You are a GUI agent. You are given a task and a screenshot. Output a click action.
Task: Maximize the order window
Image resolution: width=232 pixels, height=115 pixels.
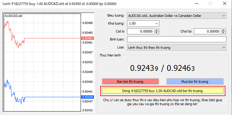click(210, 4)
